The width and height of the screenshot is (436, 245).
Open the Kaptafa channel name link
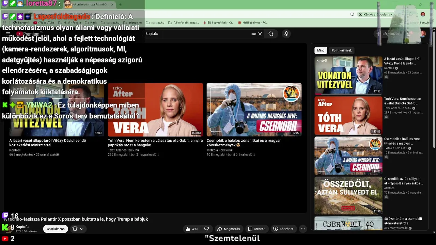tap(22, 227)
